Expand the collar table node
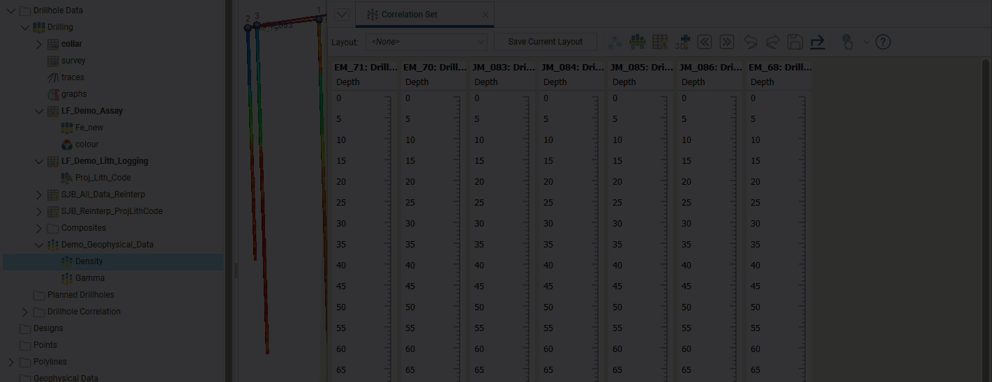992x382 pixels. pos(39,44)
